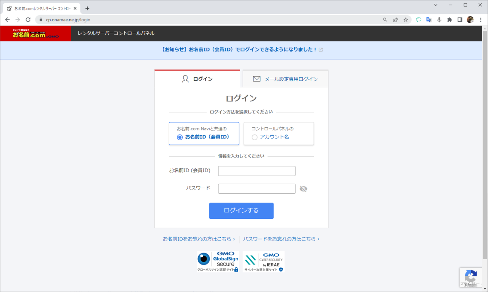Open Chrome three-dot menu
The width and height of the screenshot is (488, 292).
click(480, 20)
